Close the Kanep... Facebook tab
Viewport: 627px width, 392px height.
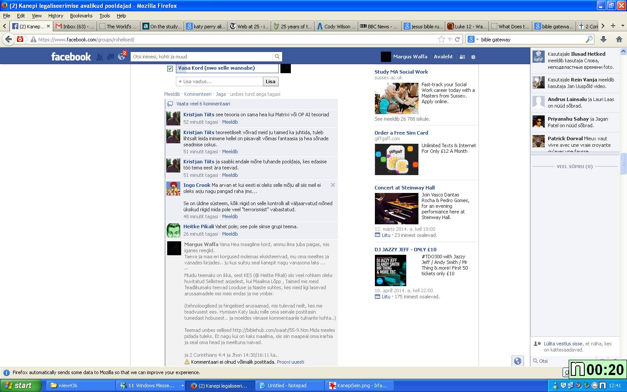(48, 26)
